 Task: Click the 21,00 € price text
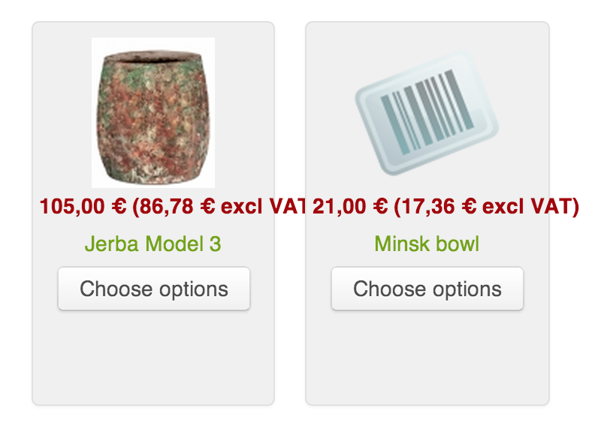tap(350, 207)
